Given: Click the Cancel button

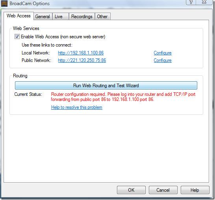Looking at the screenshot, I should click(x=163, y=190).
